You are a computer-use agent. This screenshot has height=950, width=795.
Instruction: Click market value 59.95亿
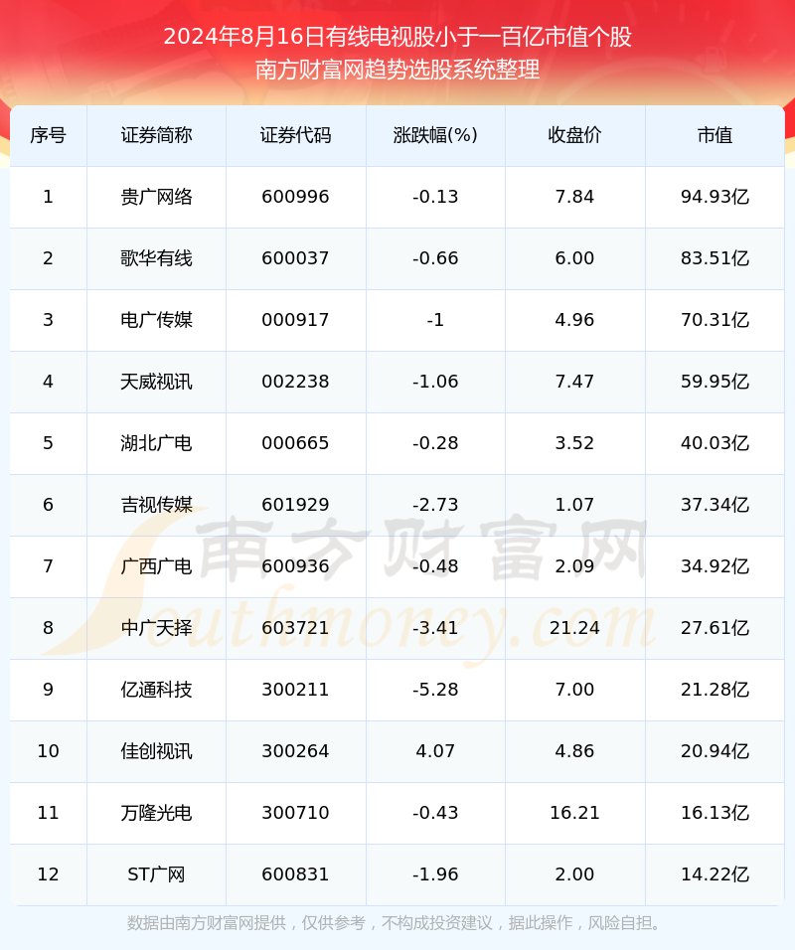715,382
